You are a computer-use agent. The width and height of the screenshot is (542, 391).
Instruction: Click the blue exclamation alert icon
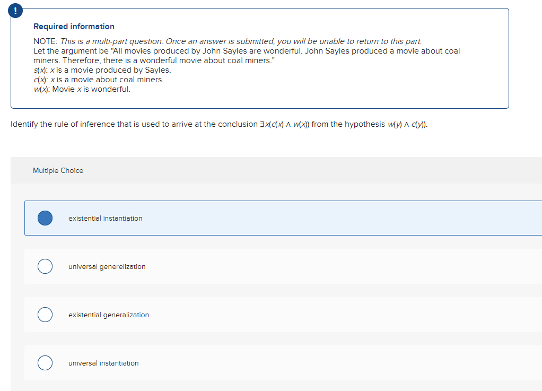pyautogui.click(x=15, y=10)
